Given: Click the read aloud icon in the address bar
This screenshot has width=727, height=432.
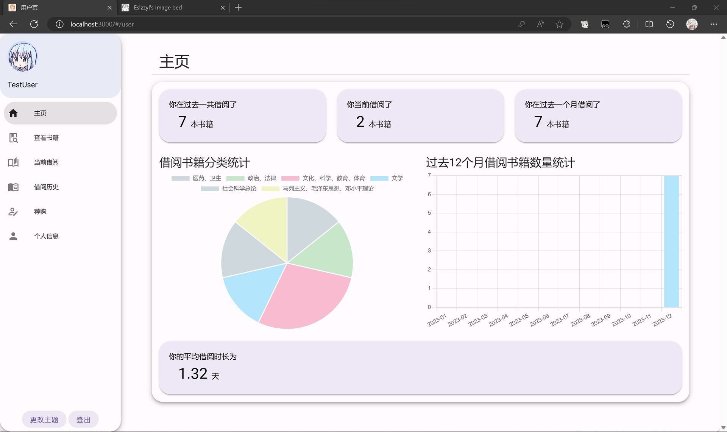Looking at the screenshot, I should click(540, 24).
